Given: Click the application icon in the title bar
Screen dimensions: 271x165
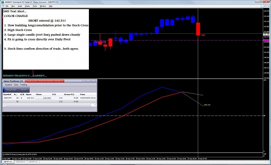Looking at the screenshot, I should click(2, 2).
